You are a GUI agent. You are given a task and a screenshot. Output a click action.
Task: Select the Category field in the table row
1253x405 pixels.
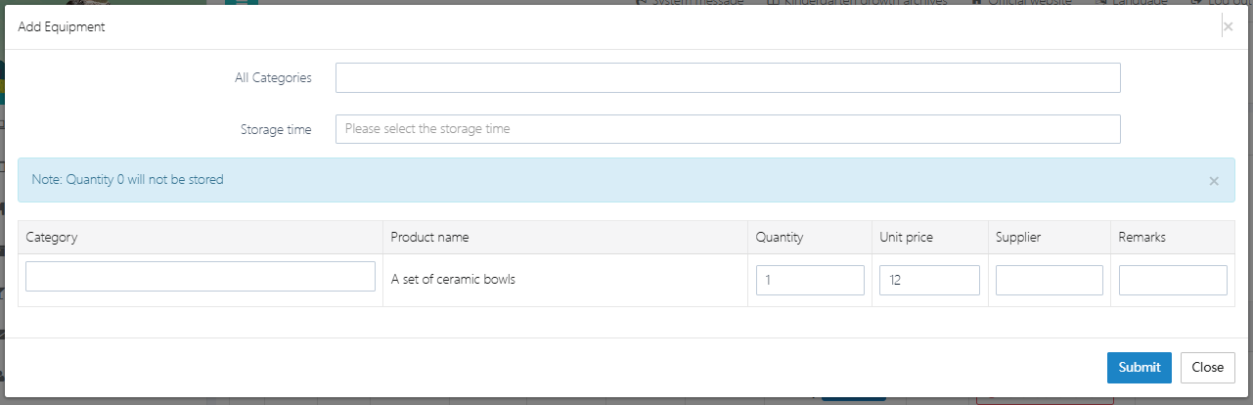[201, 277]
